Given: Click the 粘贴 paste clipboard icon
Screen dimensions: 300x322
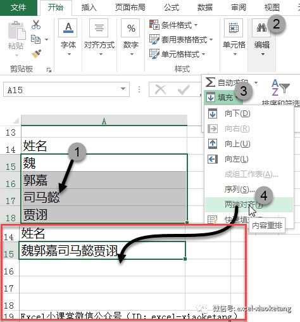Looking at the screenshot, I should pos(16,31).
